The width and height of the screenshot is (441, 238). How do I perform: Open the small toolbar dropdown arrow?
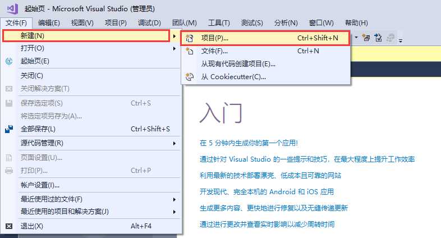click(356, 37)
